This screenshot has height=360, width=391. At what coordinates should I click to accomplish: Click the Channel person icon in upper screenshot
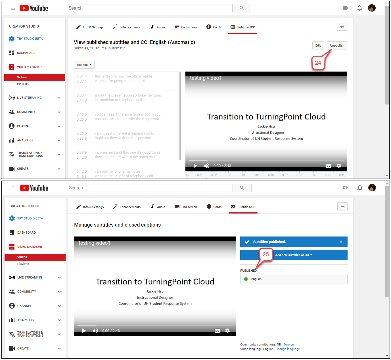click(12, 126)
